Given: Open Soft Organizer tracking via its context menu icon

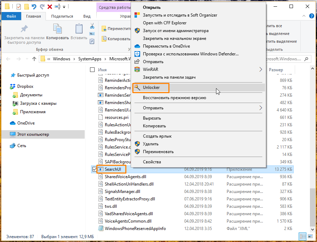Looking at the screenshot, I should point(137,15).
